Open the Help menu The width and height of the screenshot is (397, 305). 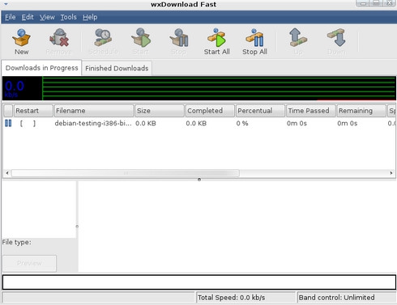click(x=90, y=17)
